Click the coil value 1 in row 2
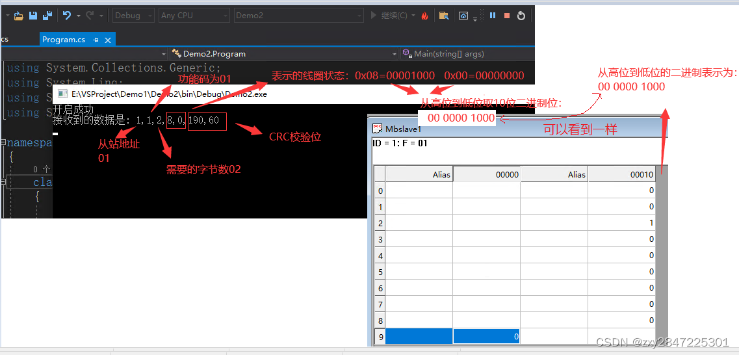Viewport: 739px width, 355px height. point(621,223)
